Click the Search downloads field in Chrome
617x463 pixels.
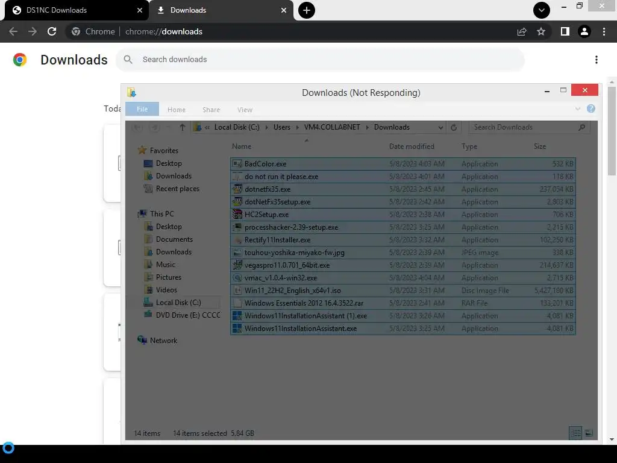(x=321, y=60)
